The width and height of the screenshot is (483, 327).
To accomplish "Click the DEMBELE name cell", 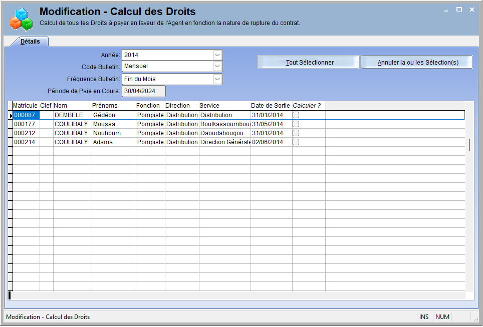I will [x=73, y=115].
